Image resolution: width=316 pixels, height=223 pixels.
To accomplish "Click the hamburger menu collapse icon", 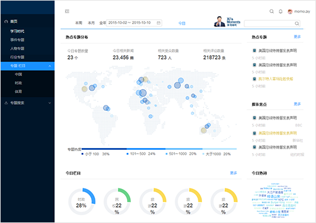I will pyautogui.click(x=67, y=11).
